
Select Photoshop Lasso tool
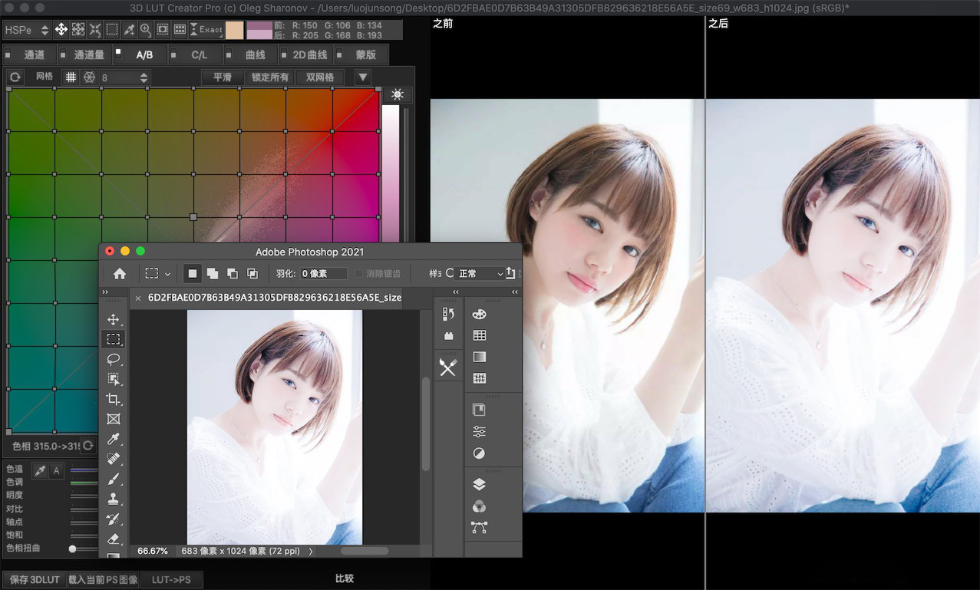(114, 359)
